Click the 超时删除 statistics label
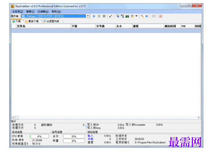 tap(47, 125)
